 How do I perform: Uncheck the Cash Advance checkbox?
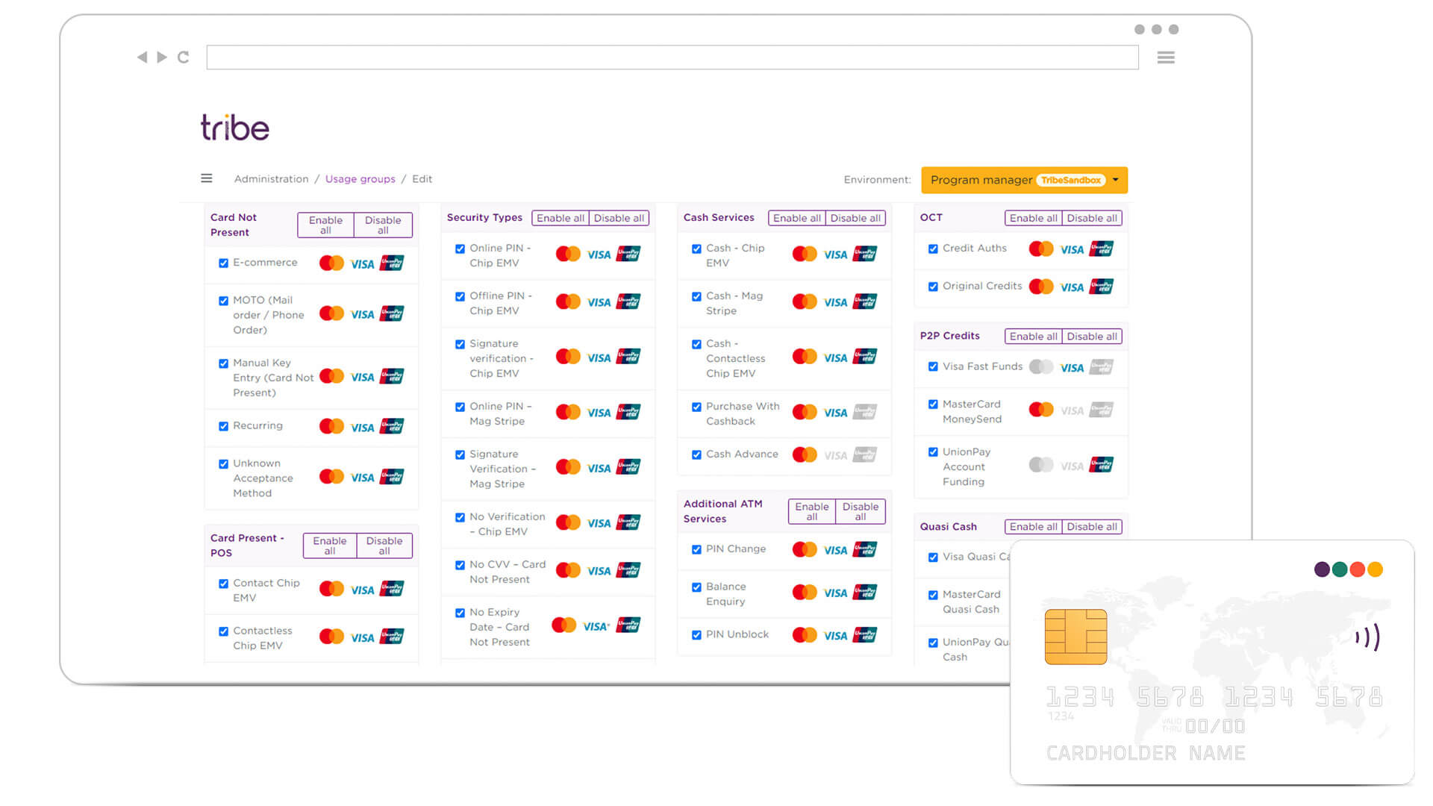[696, 454]
